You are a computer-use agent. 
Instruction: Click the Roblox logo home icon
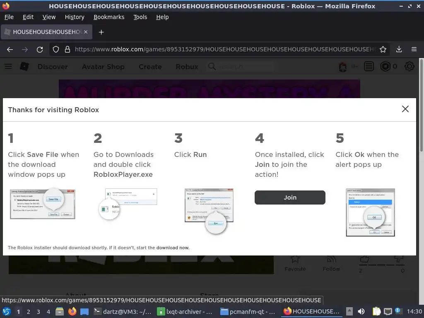(24, 66)
